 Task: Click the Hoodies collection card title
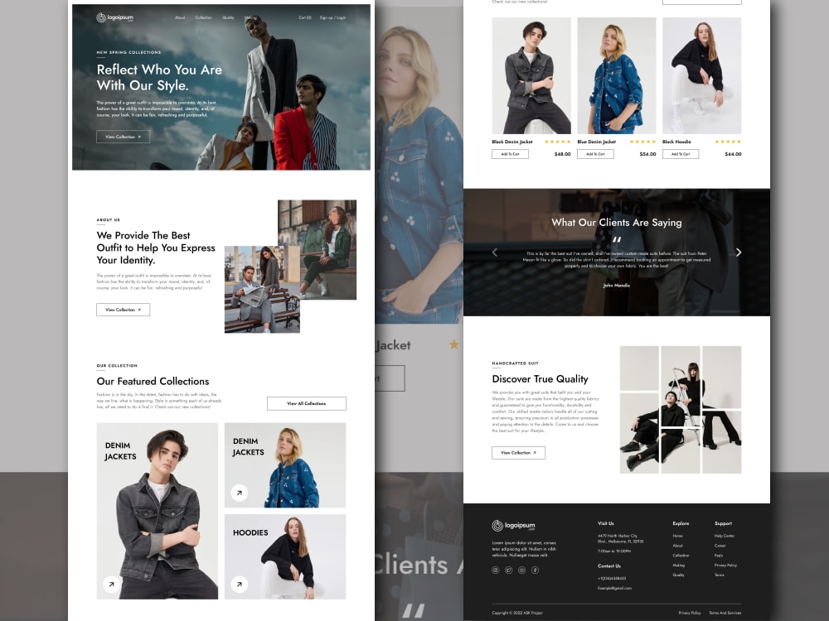(x=250, y=532)
